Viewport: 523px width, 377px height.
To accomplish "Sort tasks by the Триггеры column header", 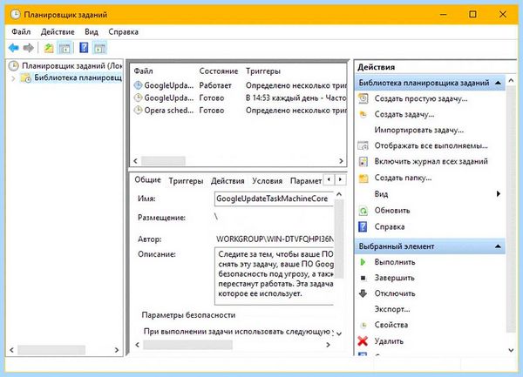I will tap(263, 71).
